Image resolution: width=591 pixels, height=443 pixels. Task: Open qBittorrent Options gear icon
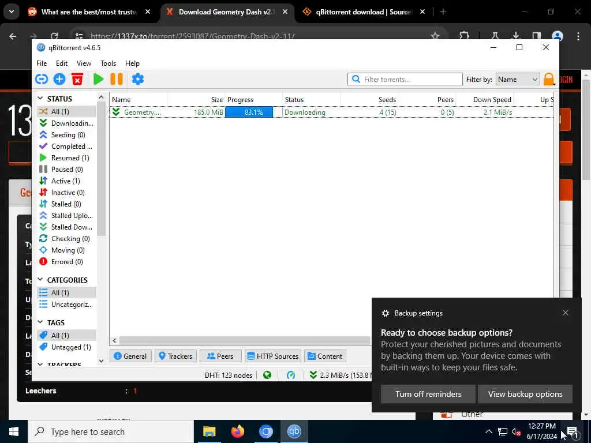coord(137,79)
